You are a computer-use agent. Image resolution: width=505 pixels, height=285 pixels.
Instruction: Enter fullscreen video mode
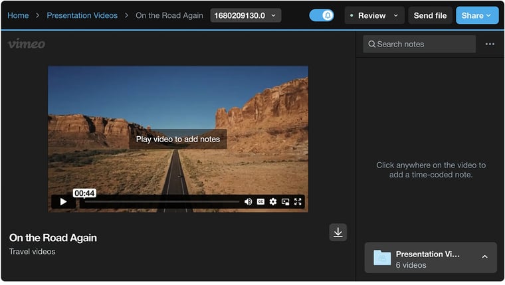click(298, 202)
